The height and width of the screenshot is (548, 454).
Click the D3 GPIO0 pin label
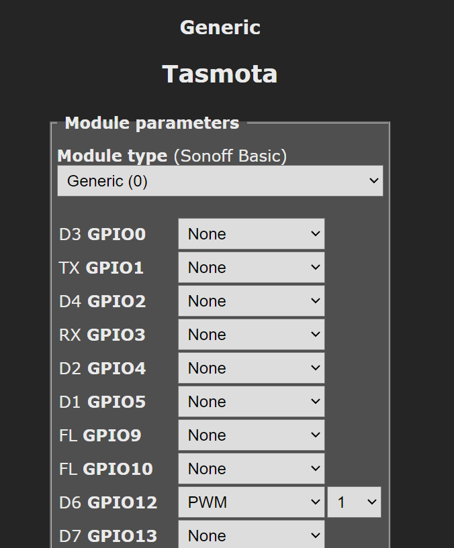click(102, 234)
